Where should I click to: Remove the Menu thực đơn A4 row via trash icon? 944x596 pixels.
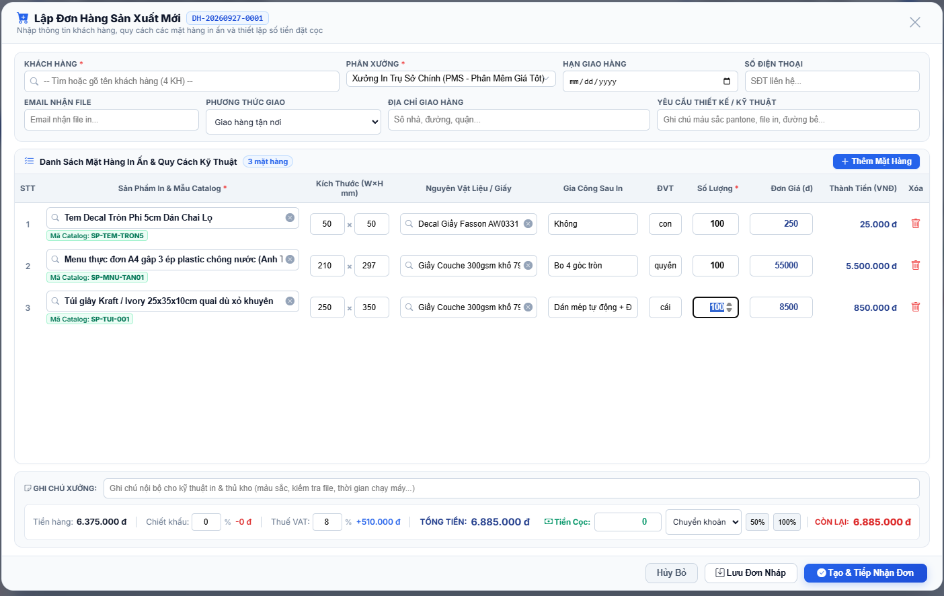pos(915,265)
